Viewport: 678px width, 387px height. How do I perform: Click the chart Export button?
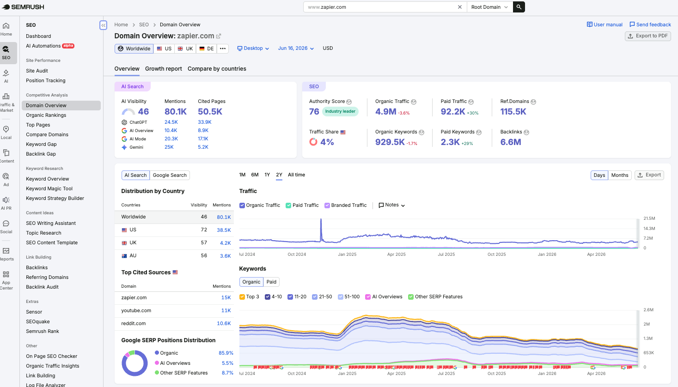pyautogui.click(x=649, y=175)
